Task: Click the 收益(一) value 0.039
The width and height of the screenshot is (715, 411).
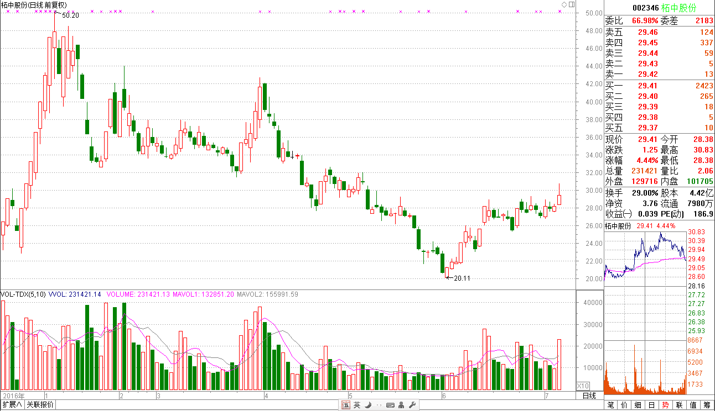Action: point(647,214)
